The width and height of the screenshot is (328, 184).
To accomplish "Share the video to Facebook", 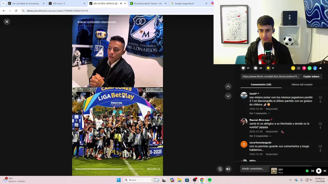I will (315, 68).
